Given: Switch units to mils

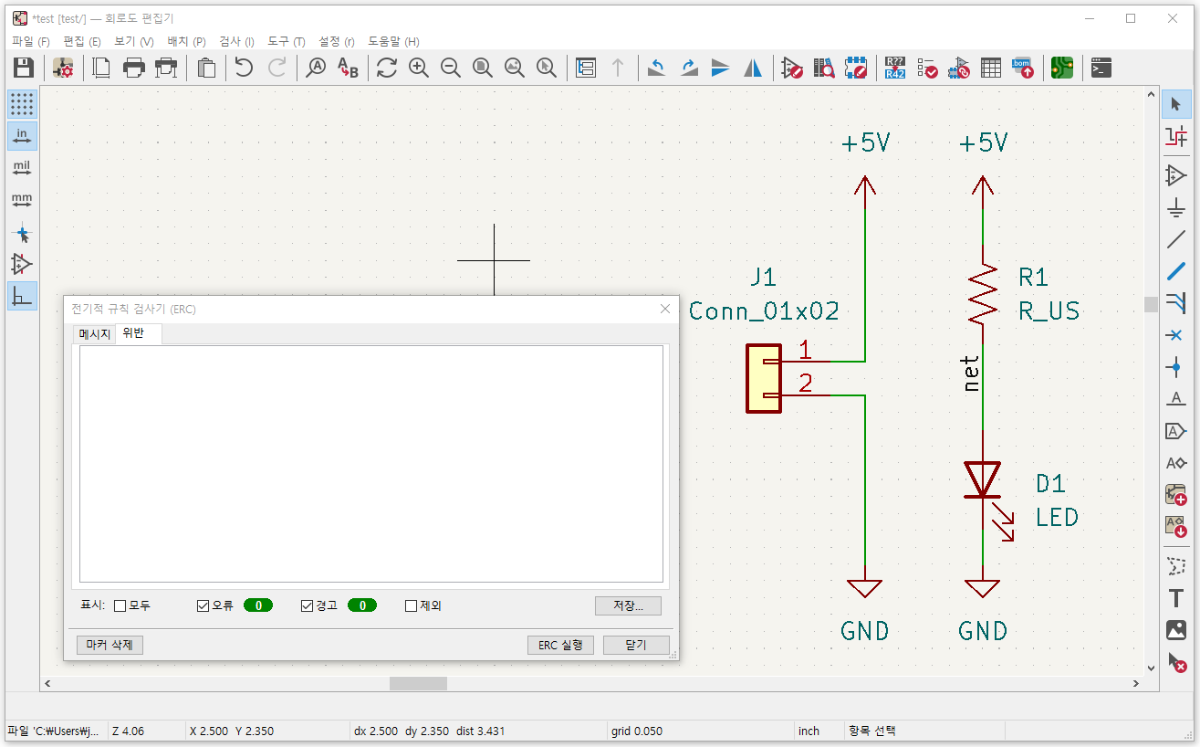Looking at the screenshot, I should click(x=22, y=168).
